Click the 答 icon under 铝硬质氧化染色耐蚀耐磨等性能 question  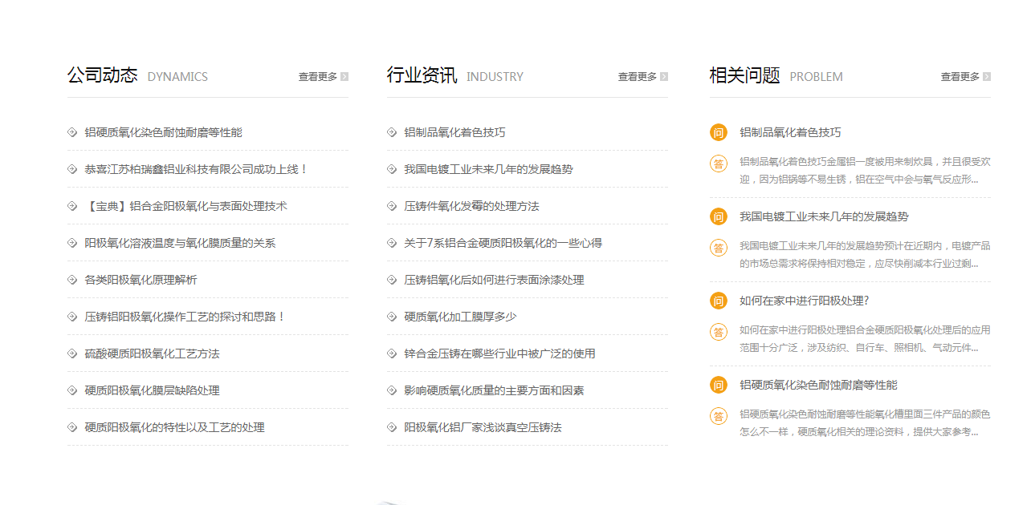(x=718, y=416)
